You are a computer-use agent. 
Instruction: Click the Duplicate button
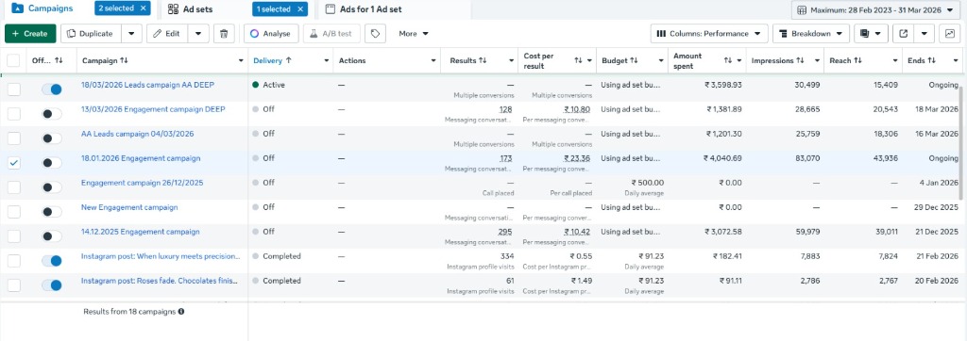[91, 34]
